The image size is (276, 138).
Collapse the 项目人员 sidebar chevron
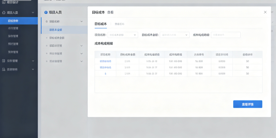click(33, 13)
